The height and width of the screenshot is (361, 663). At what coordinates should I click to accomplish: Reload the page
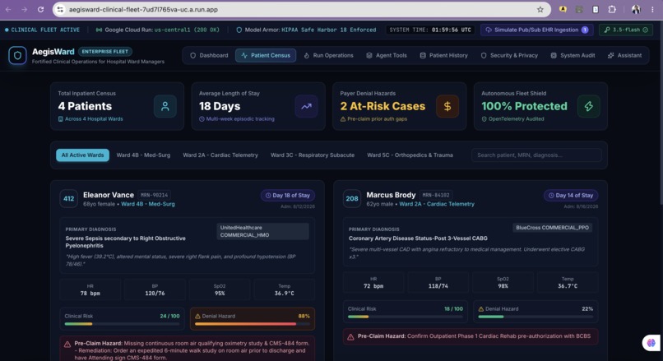(x=40, y=9)
